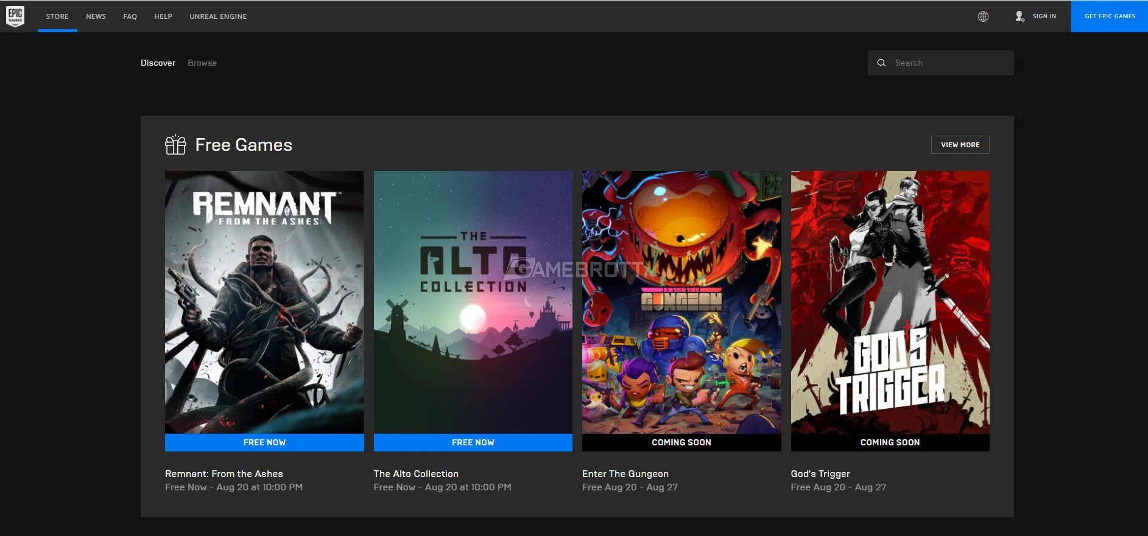Click 'The Alto Collection' title text
Screen dimensions: 1148x536
click(416, 473)
